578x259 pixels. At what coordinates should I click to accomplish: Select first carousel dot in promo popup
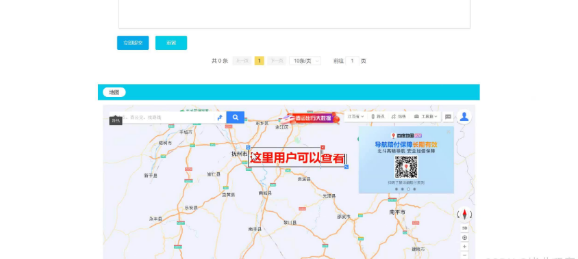click(x=397, y=189)
